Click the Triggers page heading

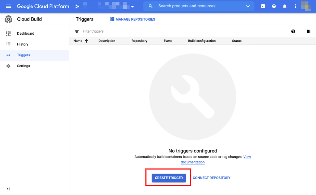tap(85, 19)
